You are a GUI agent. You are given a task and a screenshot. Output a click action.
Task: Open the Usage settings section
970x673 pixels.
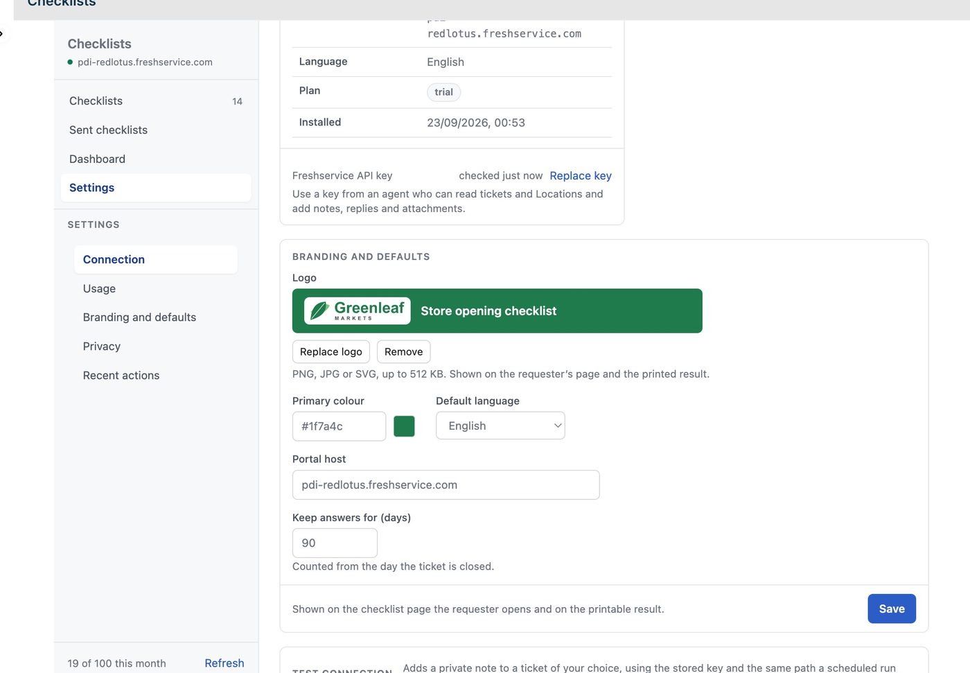pyautogui.click(x=156, y=288)
